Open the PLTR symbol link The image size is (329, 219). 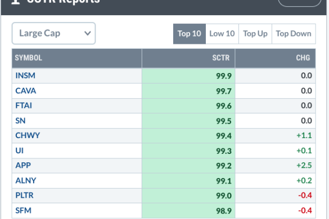(24, 195)
